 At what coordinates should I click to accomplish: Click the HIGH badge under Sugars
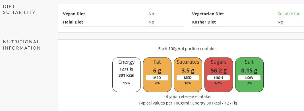218,78
